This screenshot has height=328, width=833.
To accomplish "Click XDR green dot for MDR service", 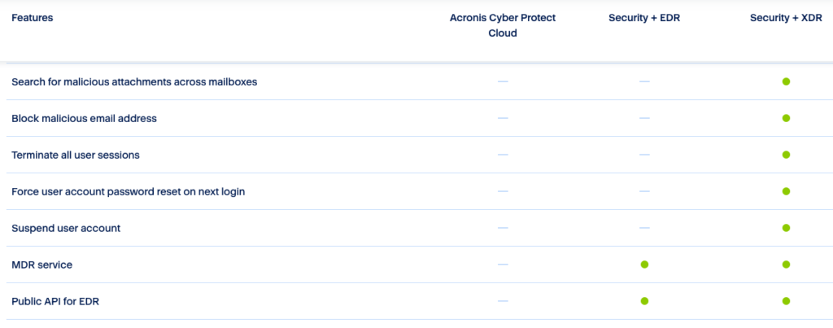I will (x=786, y=265).
